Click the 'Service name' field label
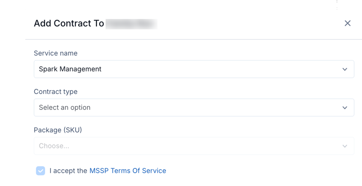The height and width of the screenshot is (186, 362). point(56,53)
